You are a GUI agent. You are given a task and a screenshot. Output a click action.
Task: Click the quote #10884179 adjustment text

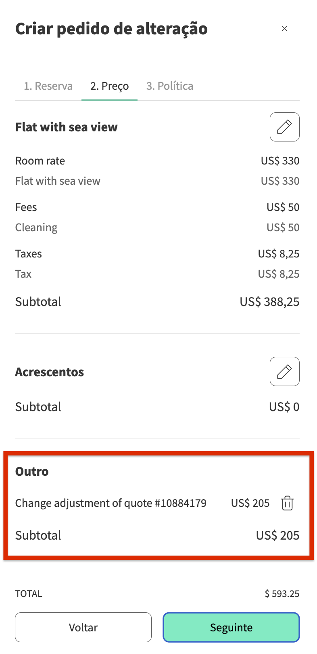point(111,503)
